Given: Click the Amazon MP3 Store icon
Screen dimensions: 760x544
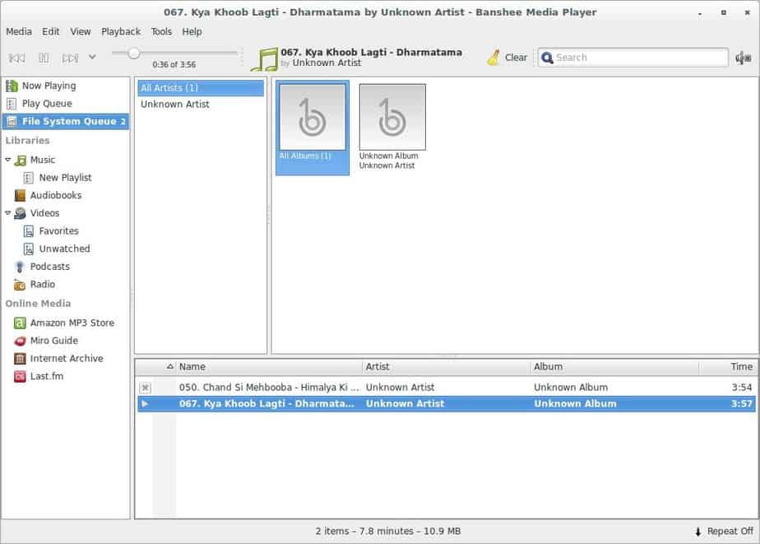Looking at the screenshot, I should [x=20, y=323].
